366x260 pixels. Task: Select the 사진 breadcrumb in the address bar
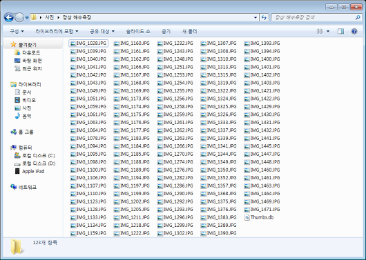(49, 17)
